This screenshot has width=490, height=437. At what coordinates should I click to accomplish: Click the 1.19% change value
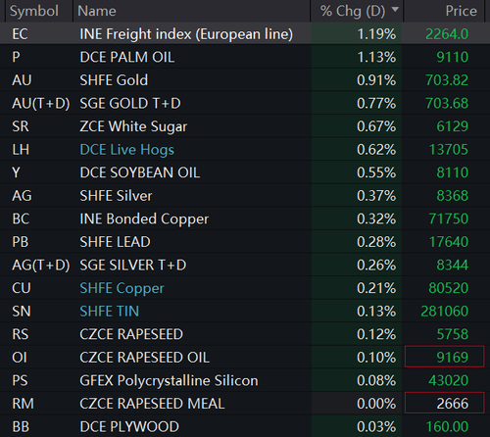pos(376,34)
